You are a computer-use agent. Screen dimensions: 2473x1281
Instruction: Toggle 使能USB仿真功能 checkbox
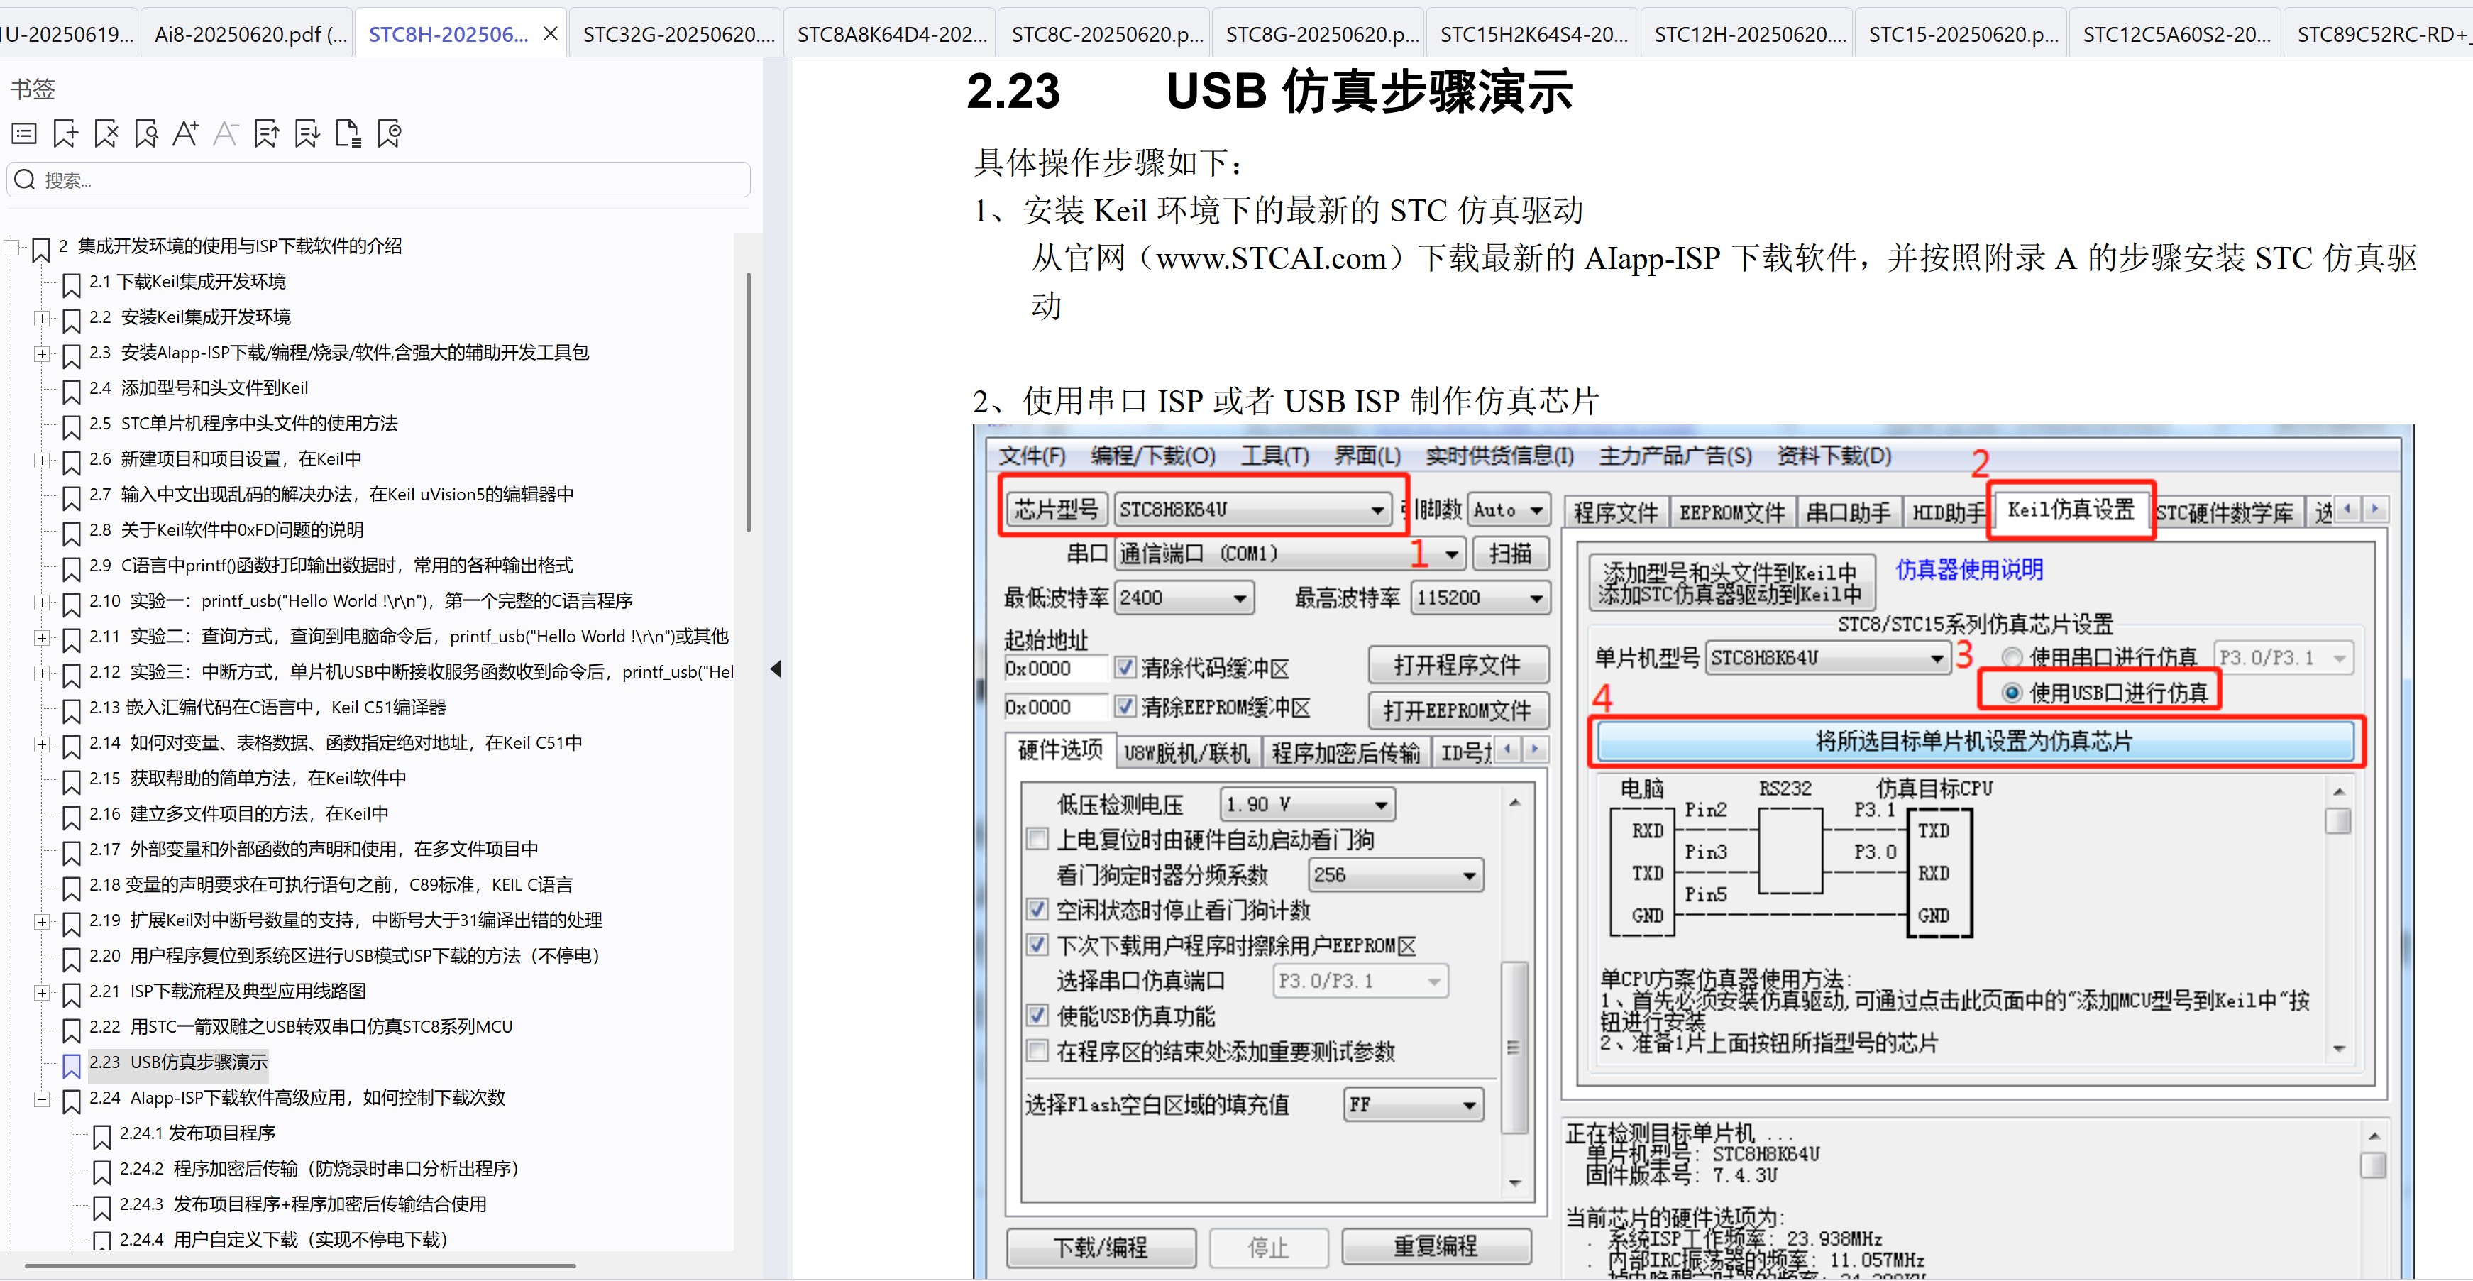[1037, 1014]
